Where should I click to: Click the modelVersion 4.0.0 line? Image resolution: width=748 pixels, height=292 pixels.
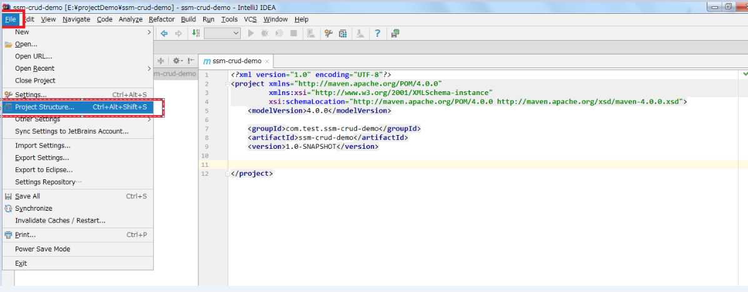tap(319, 111)
